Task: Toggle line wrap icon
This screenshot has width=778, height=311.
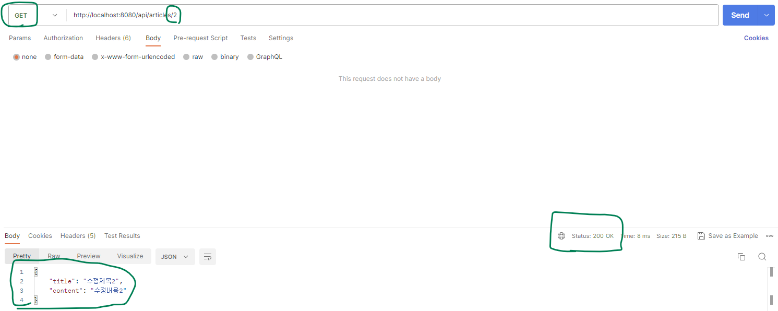Action: (x=208, y=257)
